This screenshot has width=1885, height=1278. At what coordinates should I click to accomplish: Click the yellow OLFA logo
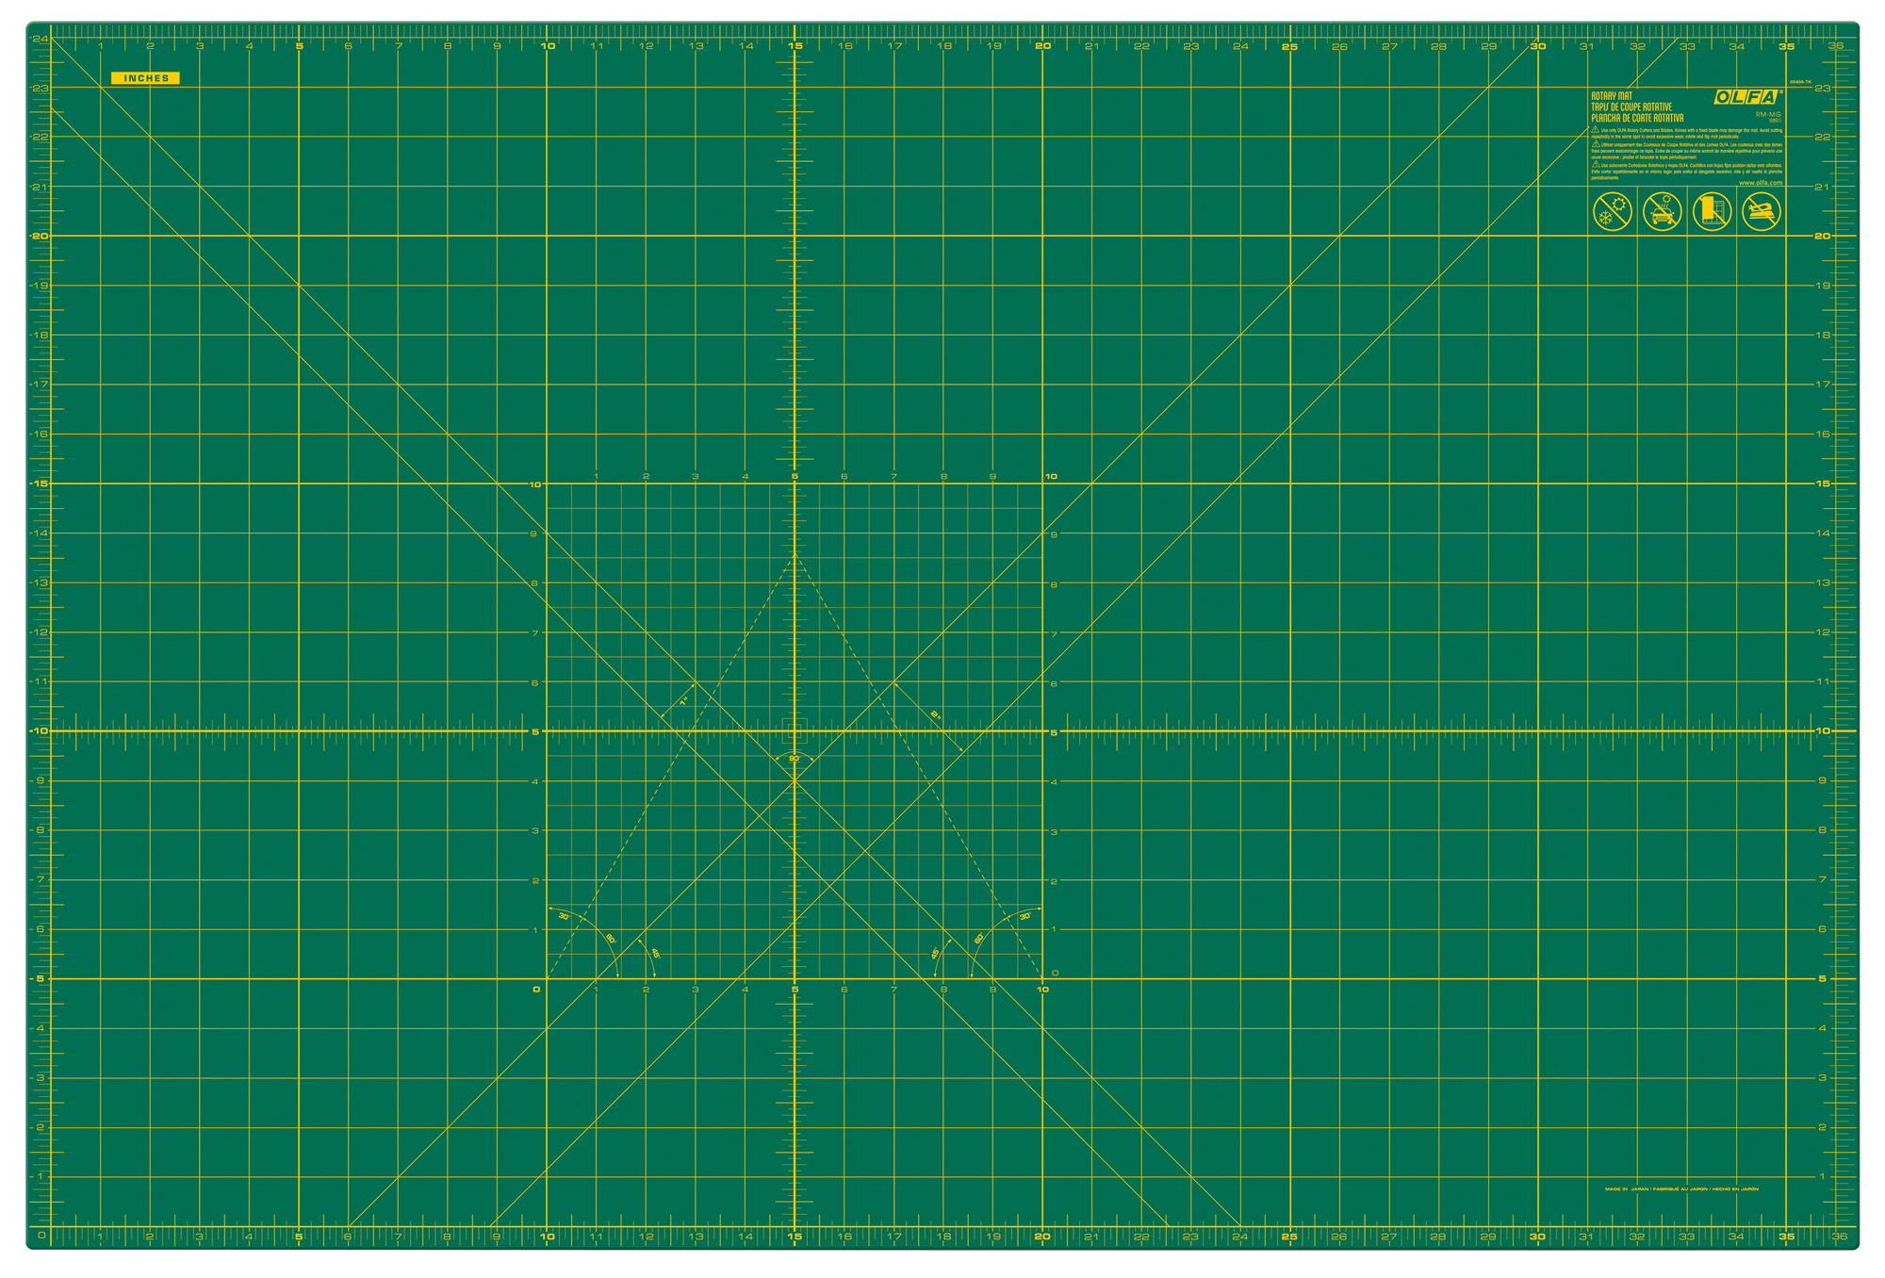click(x=1746, y=97)
